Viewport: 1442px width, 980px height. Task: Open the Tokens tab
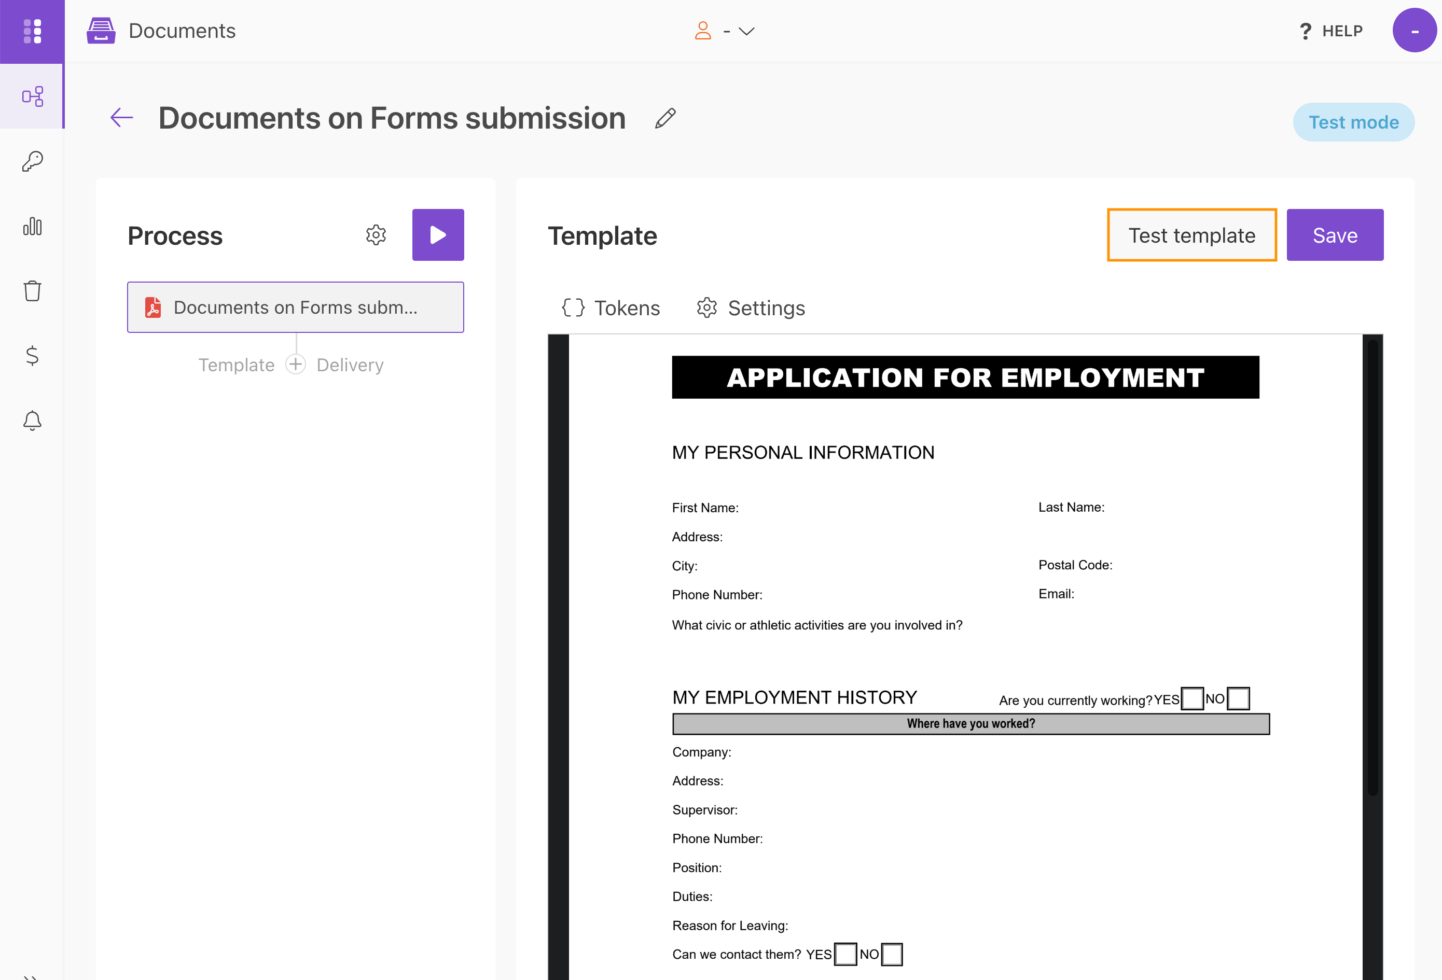[611, 307]
